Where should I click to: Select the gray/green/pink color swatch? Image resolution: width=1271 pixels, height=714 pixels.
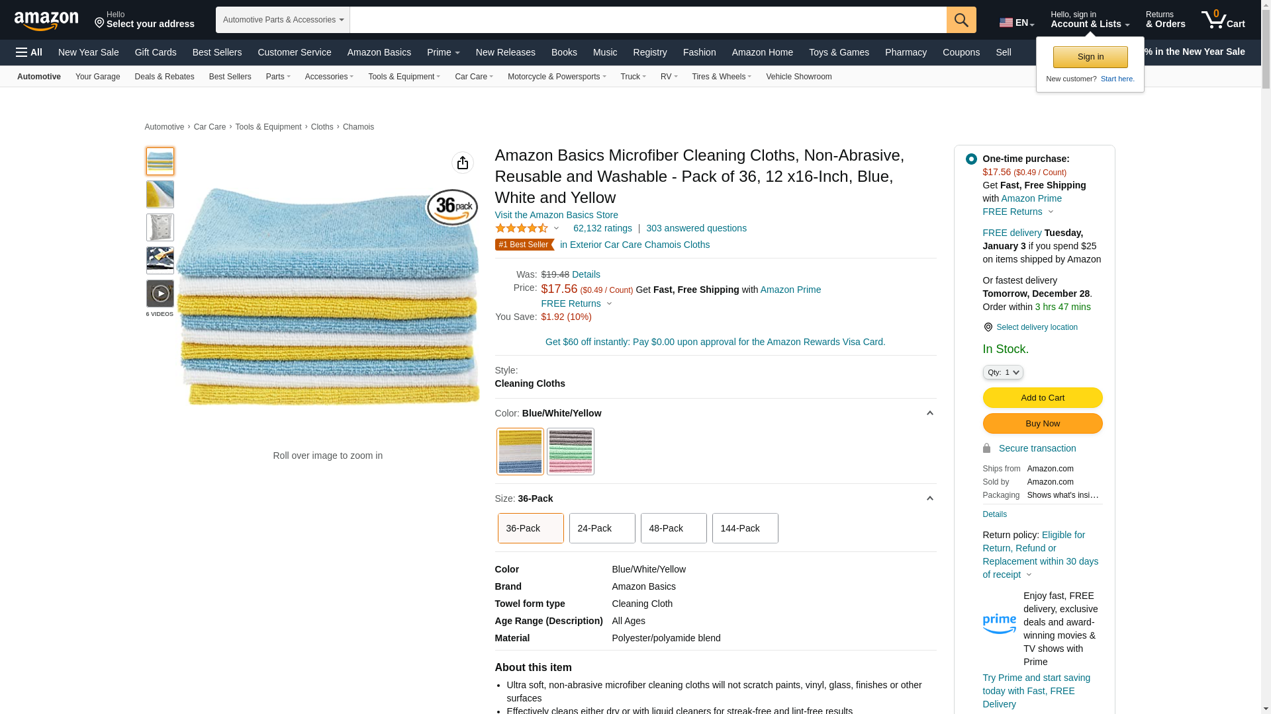point(570,452)
